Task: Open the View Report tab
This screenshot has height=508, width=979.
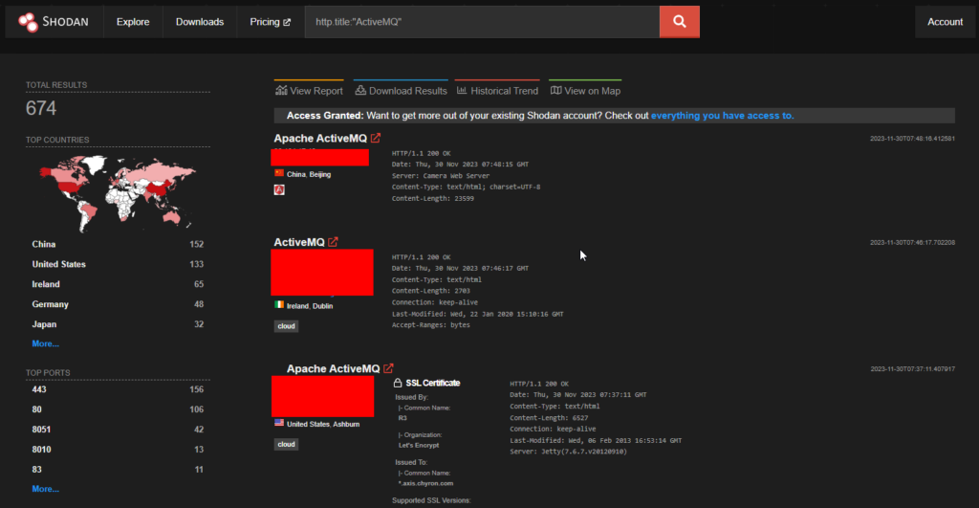Action: pyautogui.click(x=309, y=91)
